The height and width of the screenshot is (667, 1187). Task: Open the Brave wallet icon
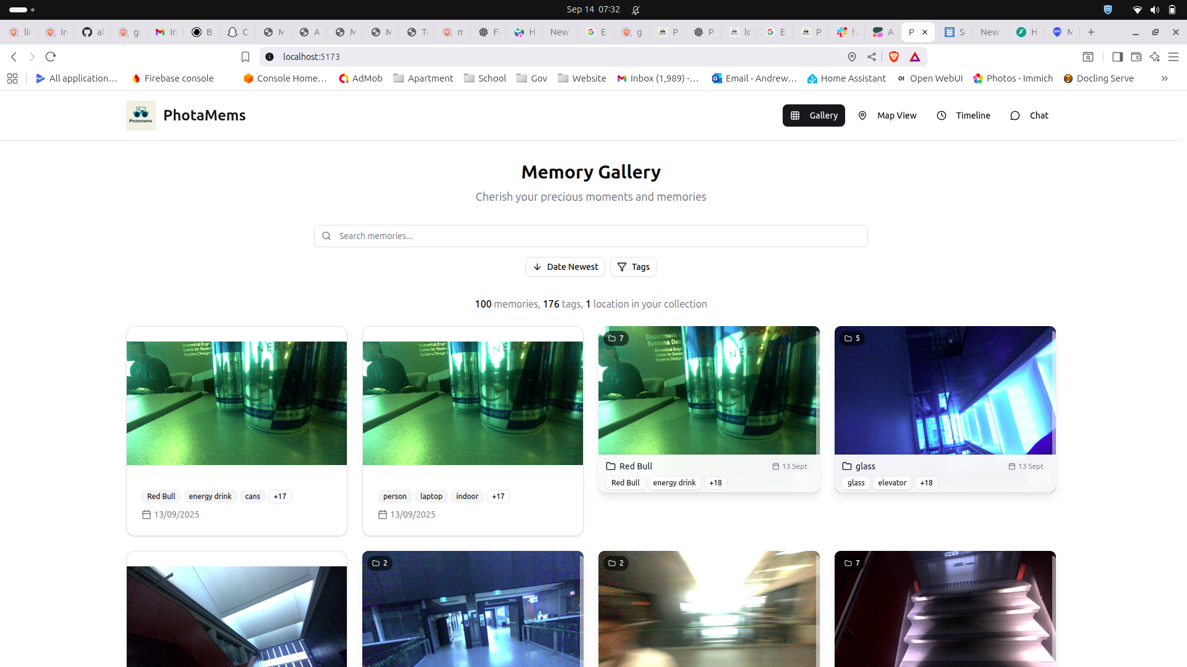(1136, 57)
